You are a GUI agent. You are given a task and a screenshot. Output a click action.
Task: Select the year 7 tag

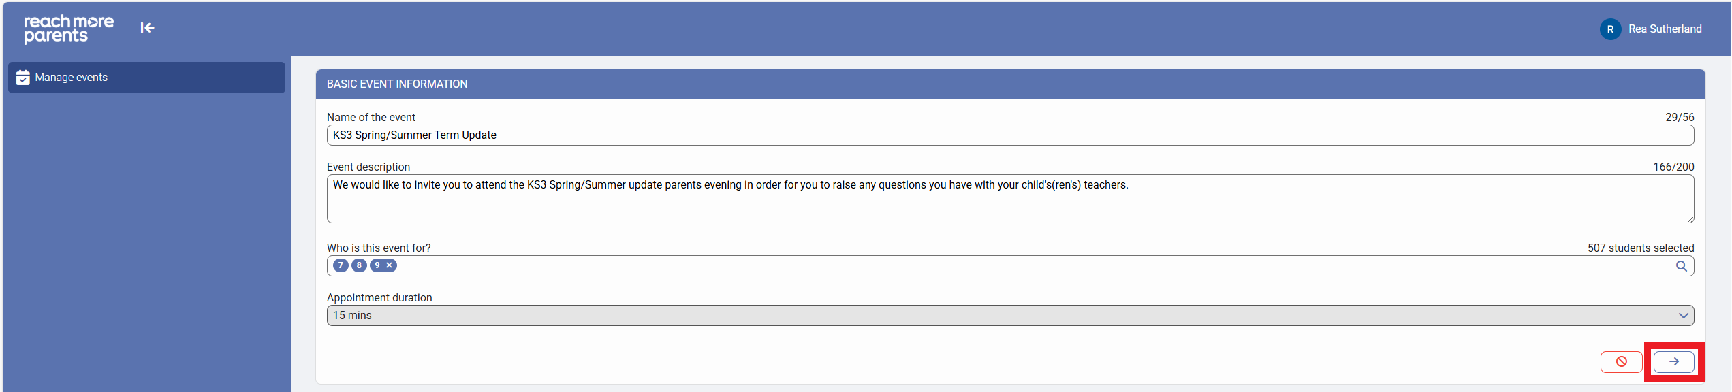click(x=341, y=265)
